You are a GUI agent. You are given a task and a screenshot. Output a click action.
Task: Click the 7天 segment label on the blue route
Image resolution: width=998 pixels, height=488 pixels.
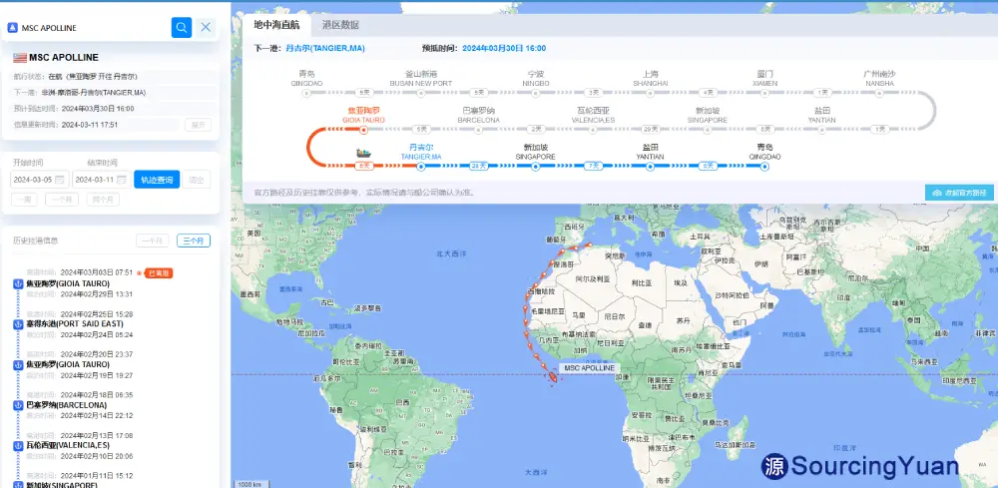pyautogui.click(x=593, y=167)
